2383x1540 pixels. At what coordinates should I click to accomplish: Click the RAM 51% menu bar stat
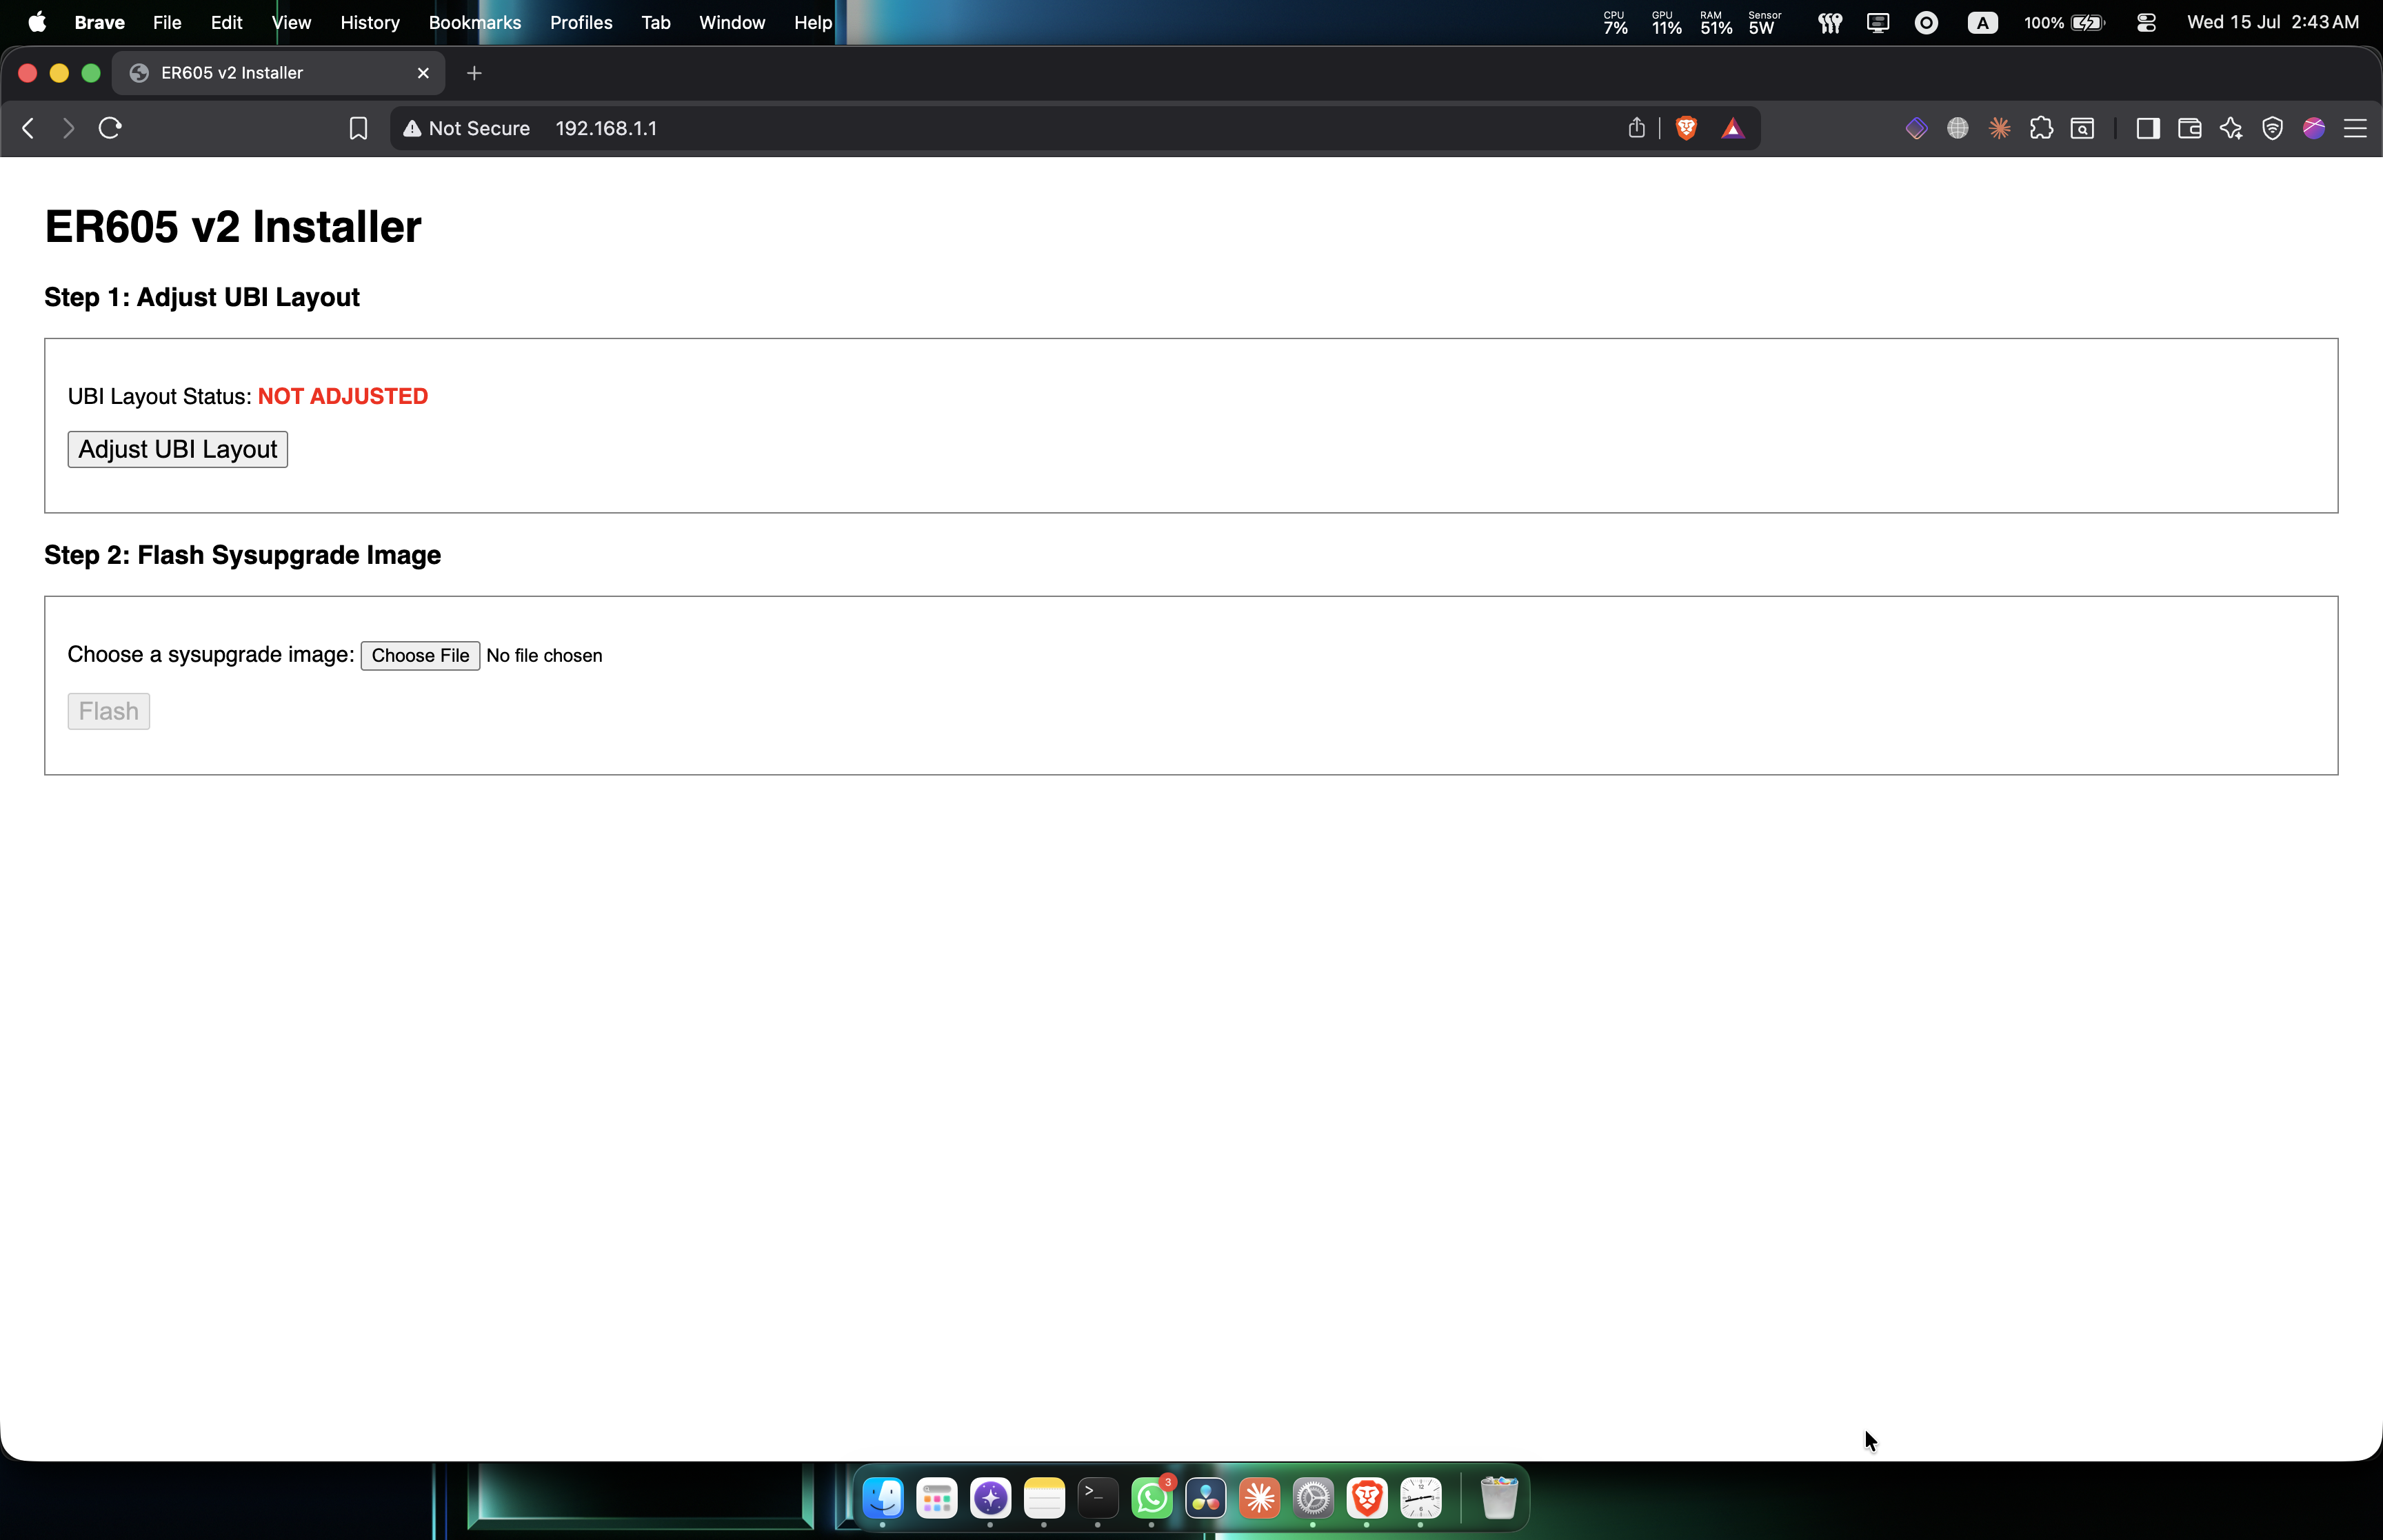(1716, 22)
